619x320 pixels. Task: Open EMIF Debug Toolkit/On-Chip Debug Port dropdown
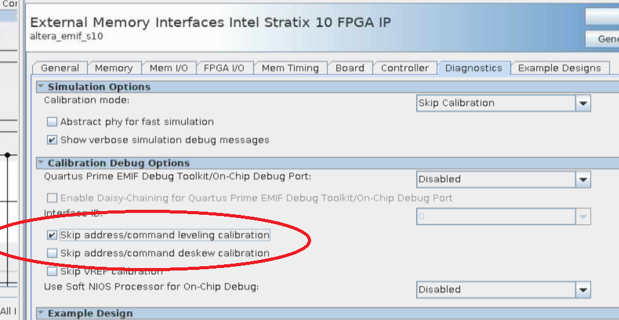coord(583,180)
